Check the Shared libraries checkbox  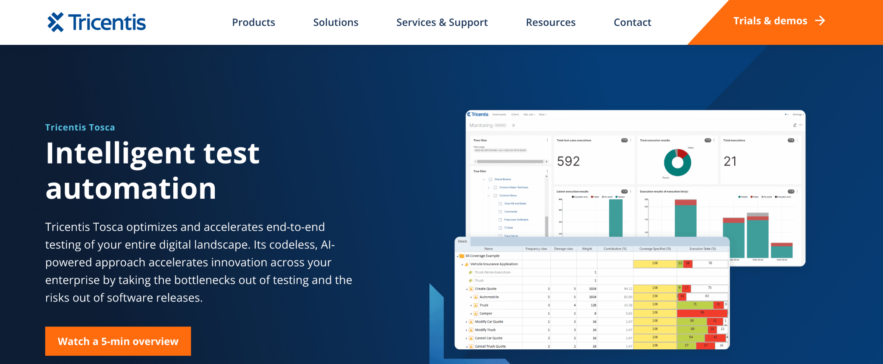(491, 179)
